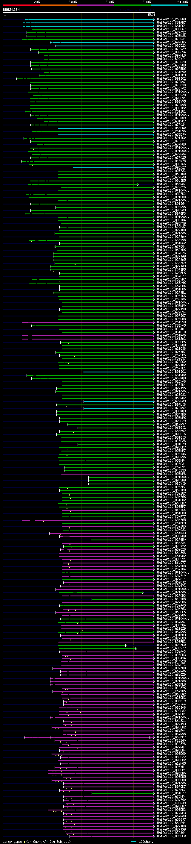Select hit label UniRef100_A9PCN5
This screenshot has height=844, width=191.
pos(171,42)
